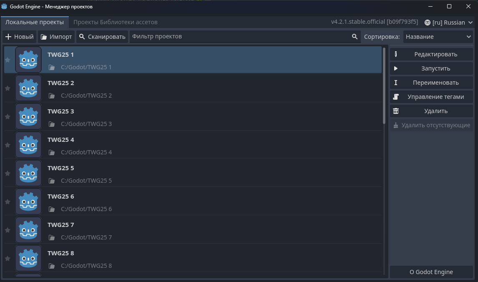Select project title TWG25 4
Viewport: 478px width, 282px height.
click(x=60, y=140)
